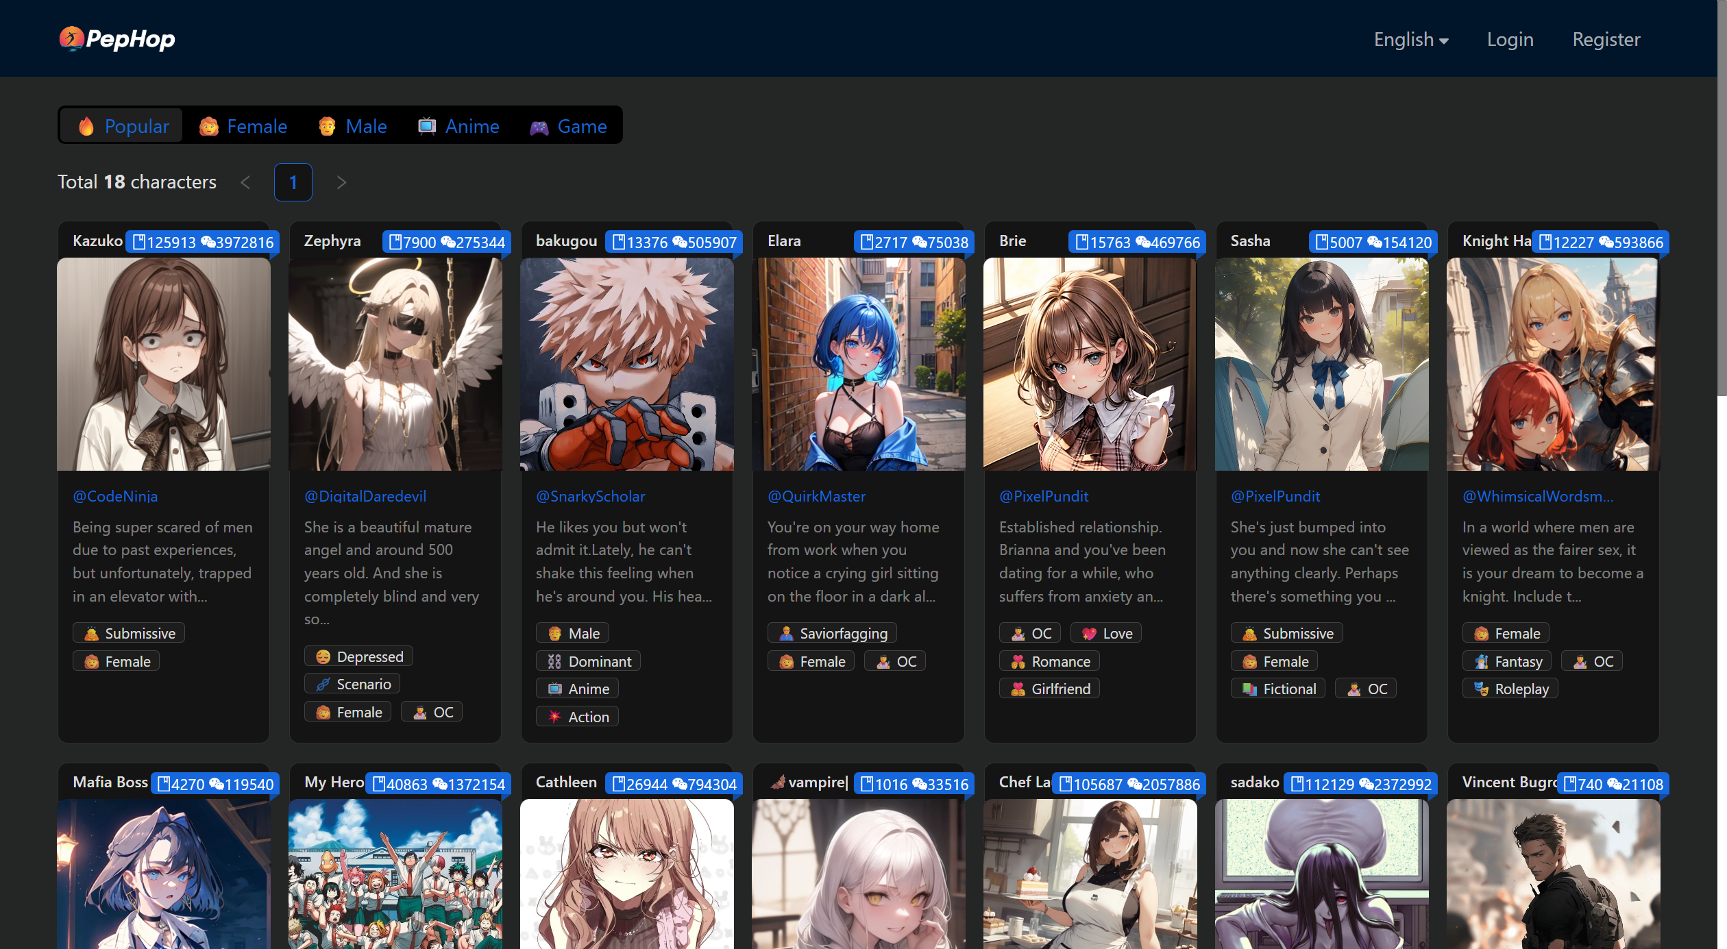Open the English language dropdown

(1410, 39)
